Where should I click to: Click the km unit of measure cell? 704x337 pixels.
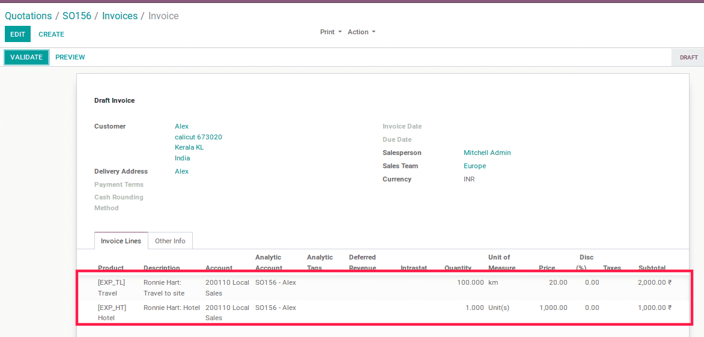pyautogui.click(x=493, y=283)
